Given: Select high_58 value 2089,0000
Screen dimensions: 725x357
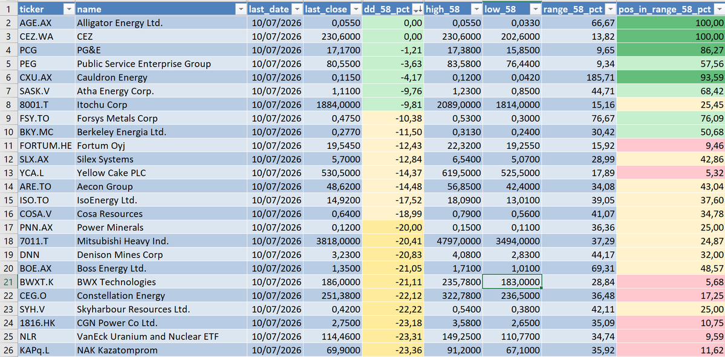Looking at the screenshot, I should click(453, 105).
